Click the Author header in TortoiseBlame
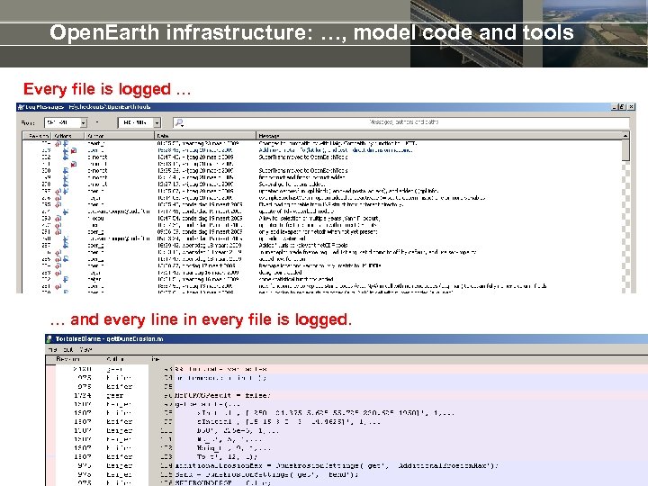Viewport: 648px width, 486px height. point(115,359)
